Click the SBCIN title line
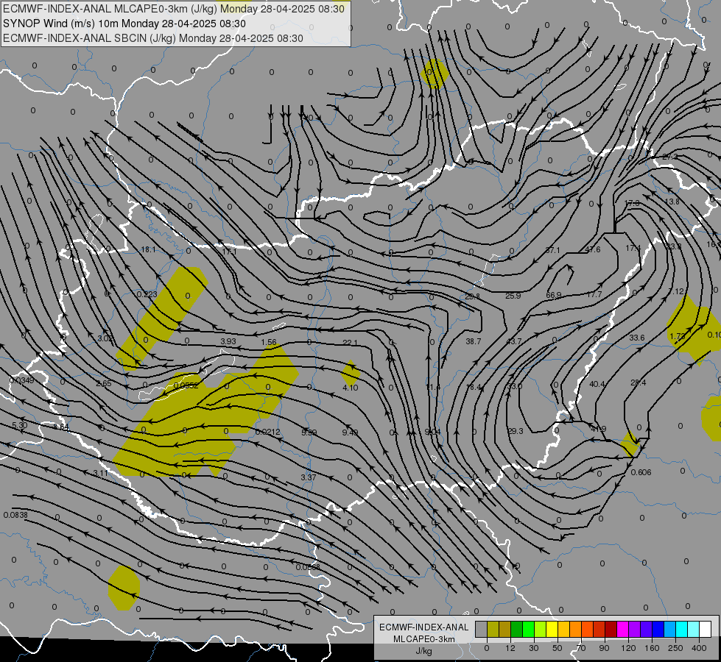 (152, 38)
